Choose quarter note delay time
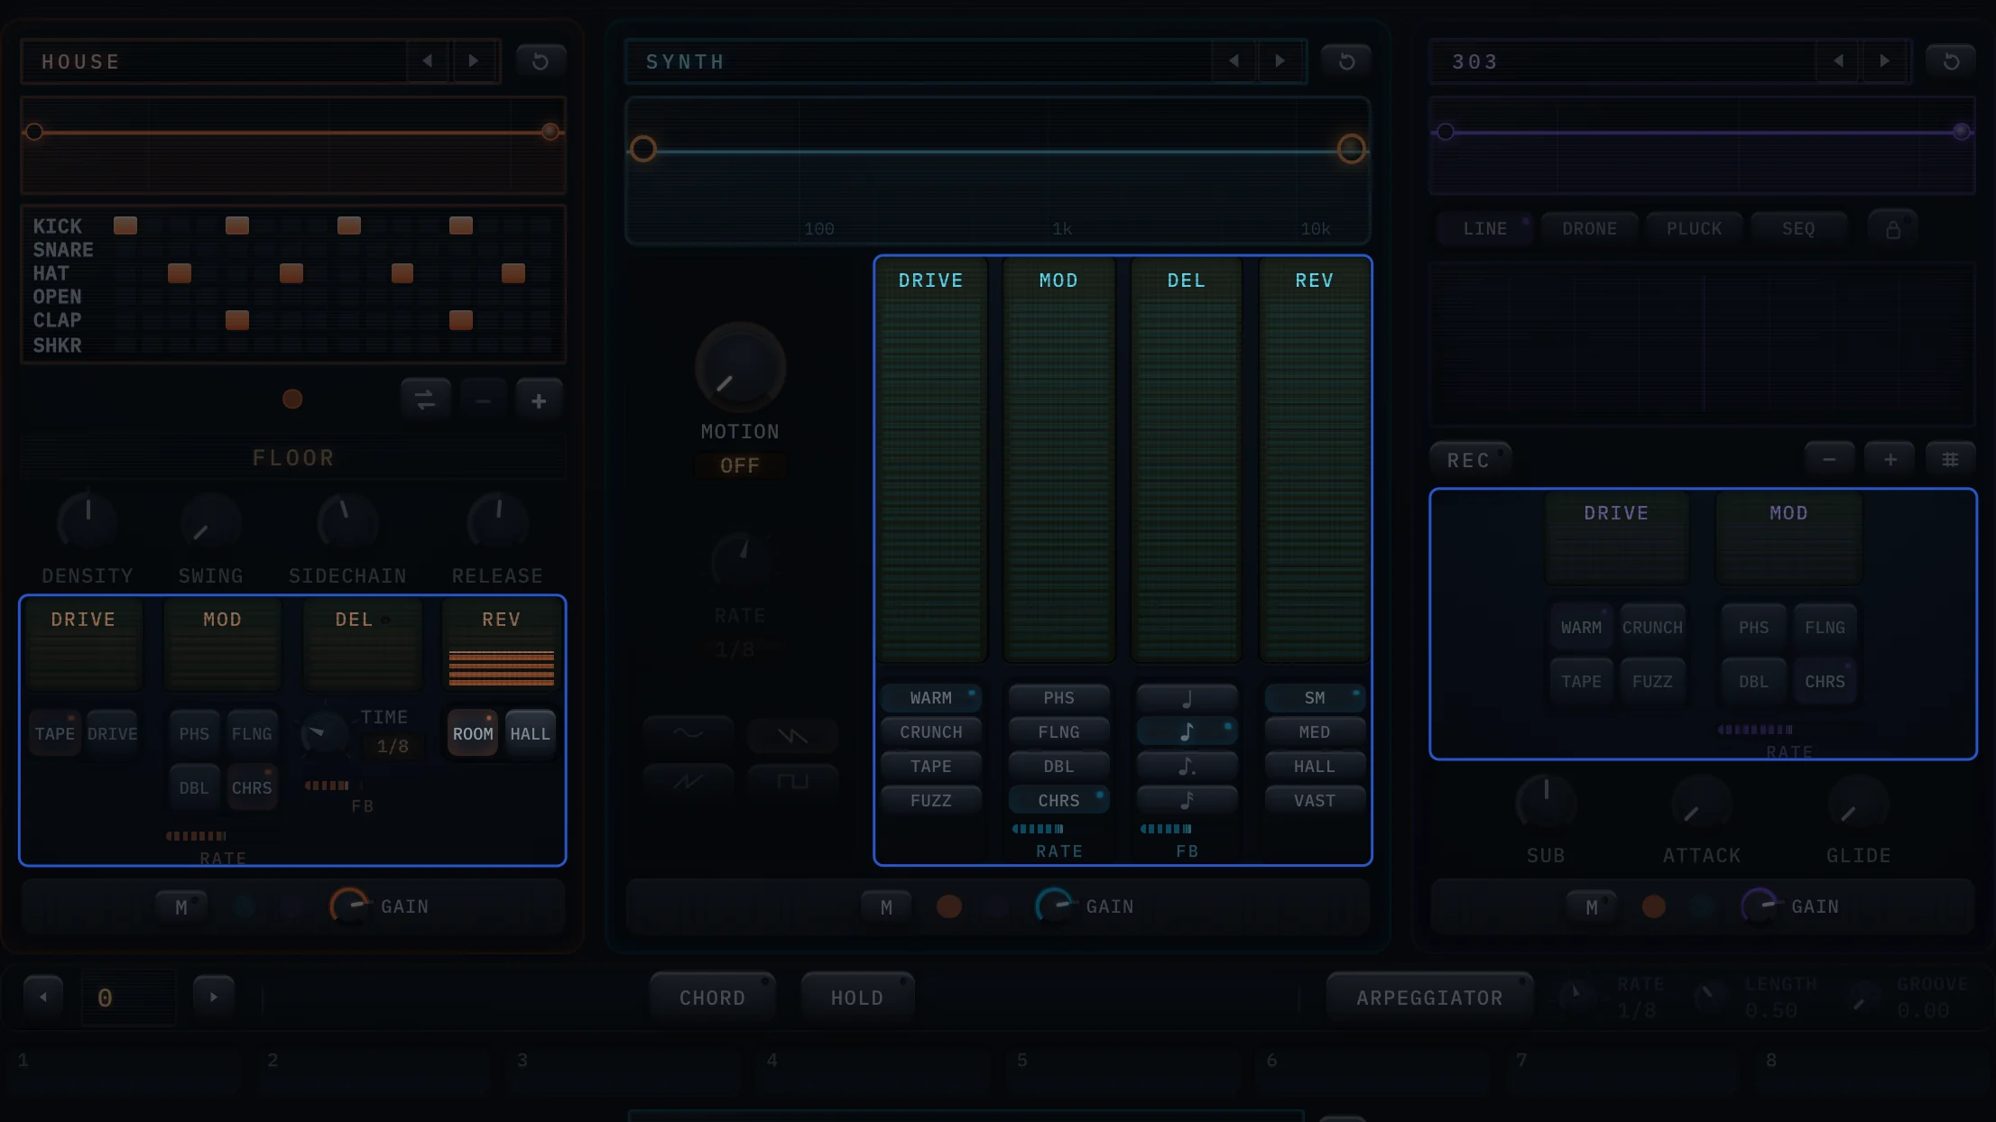 click(x=1187, y=698)
